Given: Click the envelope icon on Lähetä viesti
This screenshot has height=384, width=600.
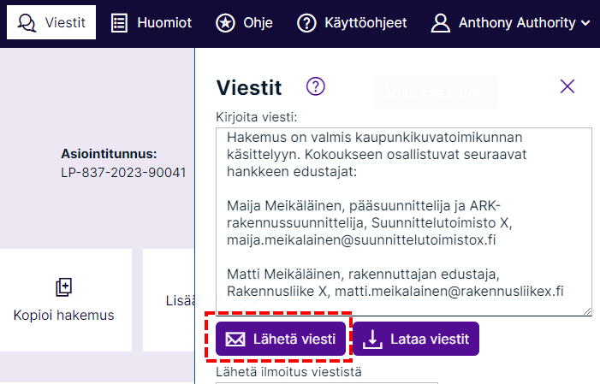Looking at the screenshot, I should tap(235, 340).
